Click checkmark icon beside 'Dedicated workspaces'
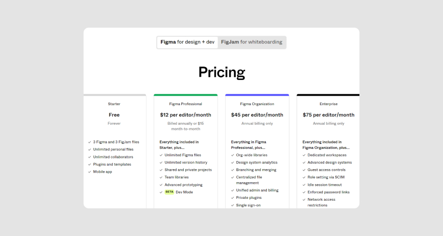Screen dimensions: 443x236 click(x=304, y=155)
